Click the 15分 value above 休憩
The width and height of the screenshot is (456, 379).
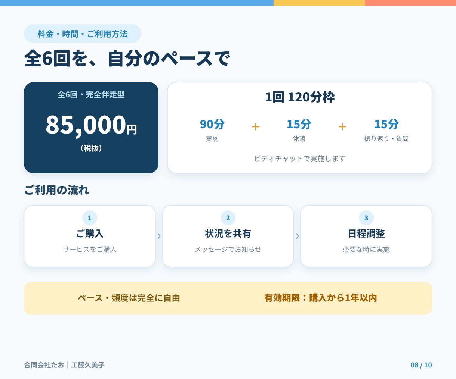(299, 124)
